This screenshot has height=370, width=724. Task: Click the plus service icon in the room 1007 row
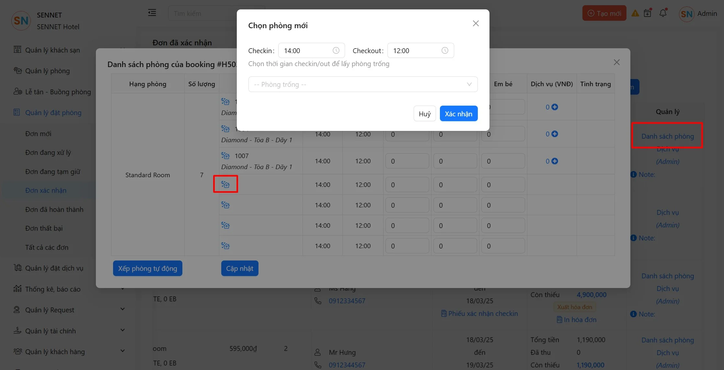click(x=555, y=161)
